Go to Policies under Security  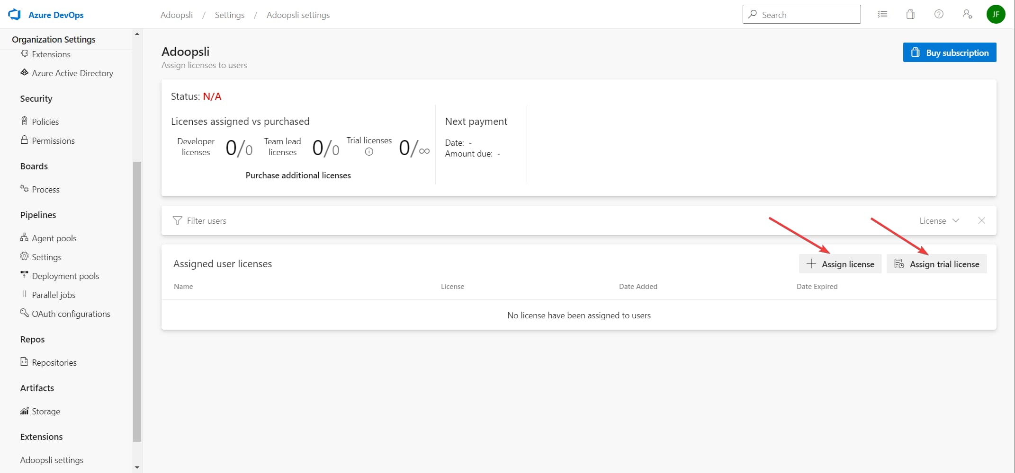click(x=45, y=122)
